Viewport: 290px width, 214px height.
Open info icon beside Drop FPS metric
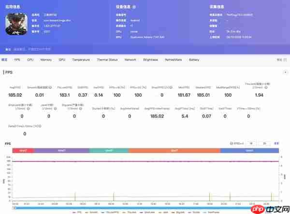point(171,87)
